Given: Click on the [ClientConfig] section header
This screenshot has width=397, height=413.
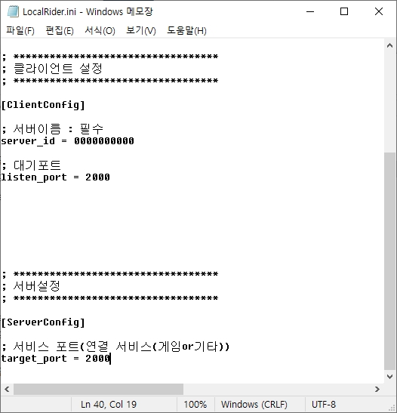Looking at the screenshot, I should 43,105.
